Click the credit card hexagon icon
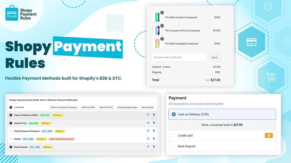This screenshot has width=291, height=163. click(251, 42)
